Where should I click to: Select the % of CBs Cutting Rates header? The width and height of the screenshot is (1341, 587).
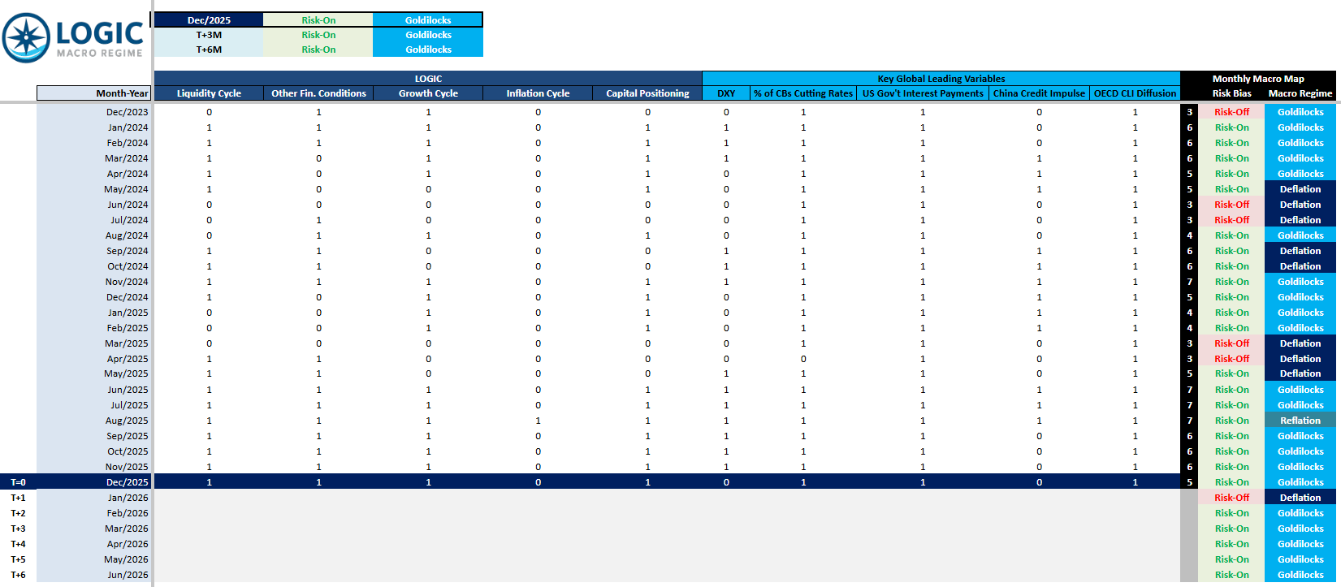803,93
